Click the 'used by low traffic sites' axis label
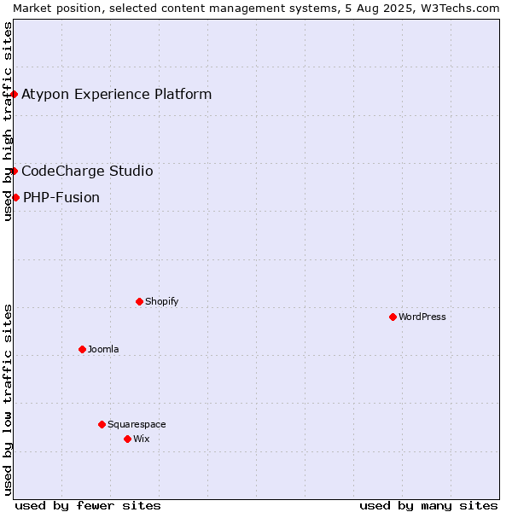Image resolution: width=512 pixels, height=512 pixels. pos(8,400)
